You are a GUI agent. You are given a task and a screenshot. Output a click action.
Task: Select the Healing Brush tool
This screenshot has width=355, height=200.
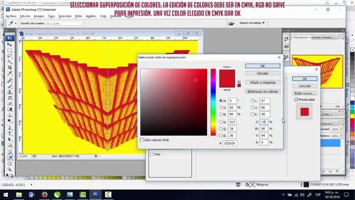pos(9,81)
